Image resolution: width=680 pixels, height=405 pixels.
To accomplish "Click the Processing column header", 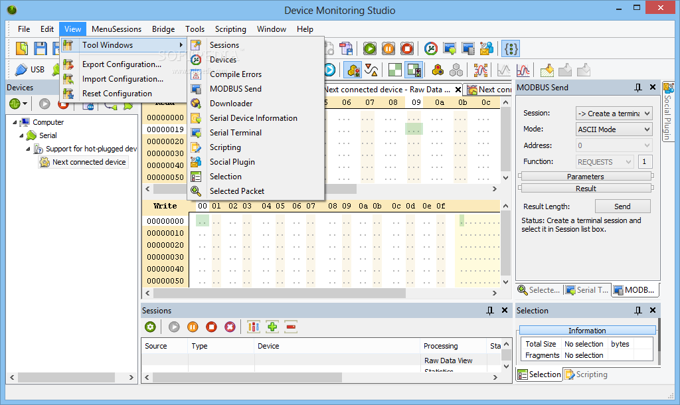I will pyautogui.click(x=452, y=346).
